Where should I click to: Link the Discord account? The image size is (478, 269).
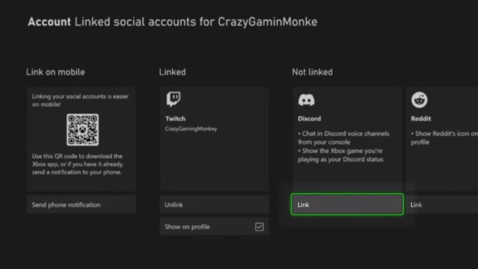[347, 204]
